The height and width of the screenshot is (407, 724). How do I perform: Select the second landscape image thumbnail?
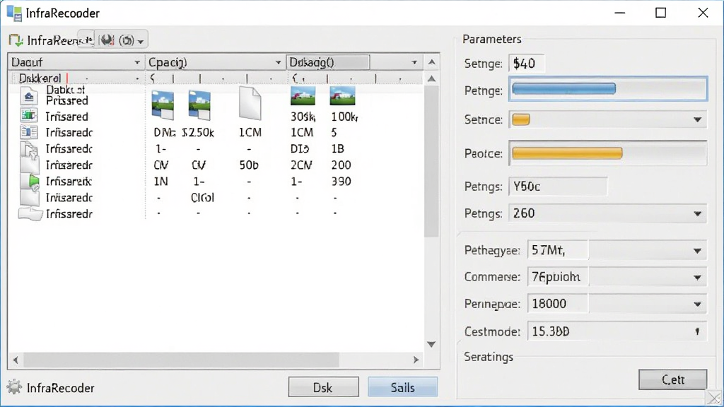pos(199,105)
